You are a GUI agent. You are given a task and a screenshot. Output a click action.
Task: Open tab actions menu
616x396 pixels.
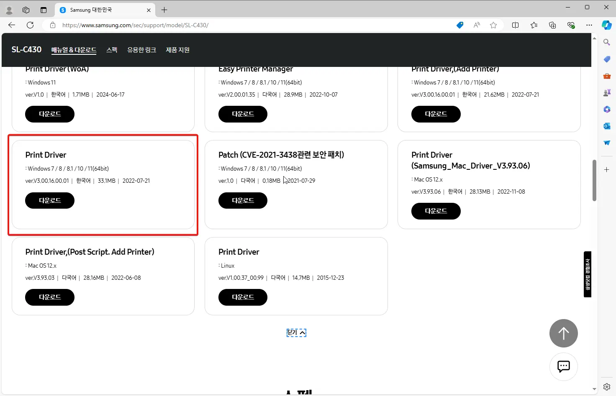click(x=44, y=10)
